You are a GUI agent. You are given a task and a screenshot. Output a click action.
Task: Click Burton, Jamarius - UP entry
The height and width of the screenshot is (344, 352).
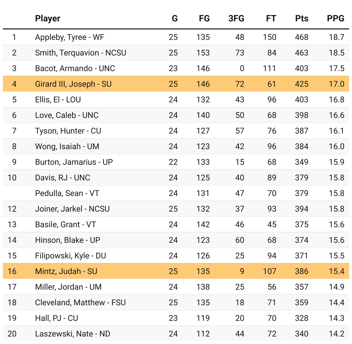pyautogui.click(x=74, y=162)
